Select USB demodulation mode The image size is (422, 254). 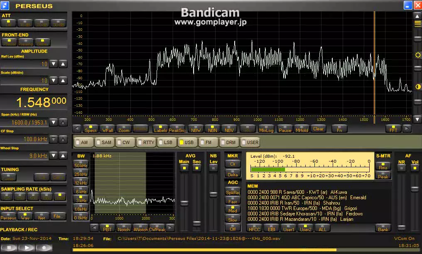(x=188, y=142)
